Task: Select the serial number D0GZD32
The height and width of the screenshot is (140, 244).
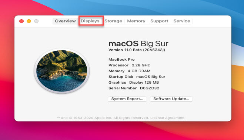Action: coord(150,88)
